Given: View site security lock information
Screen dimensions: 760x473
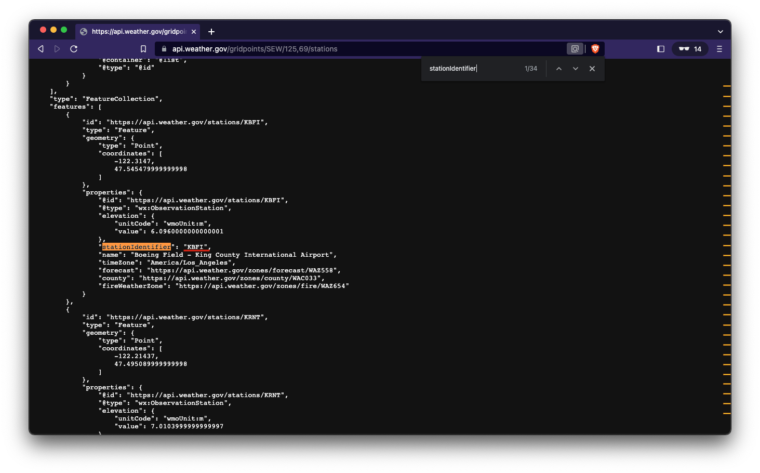Looking at the screenshot, I should [164, 49].
